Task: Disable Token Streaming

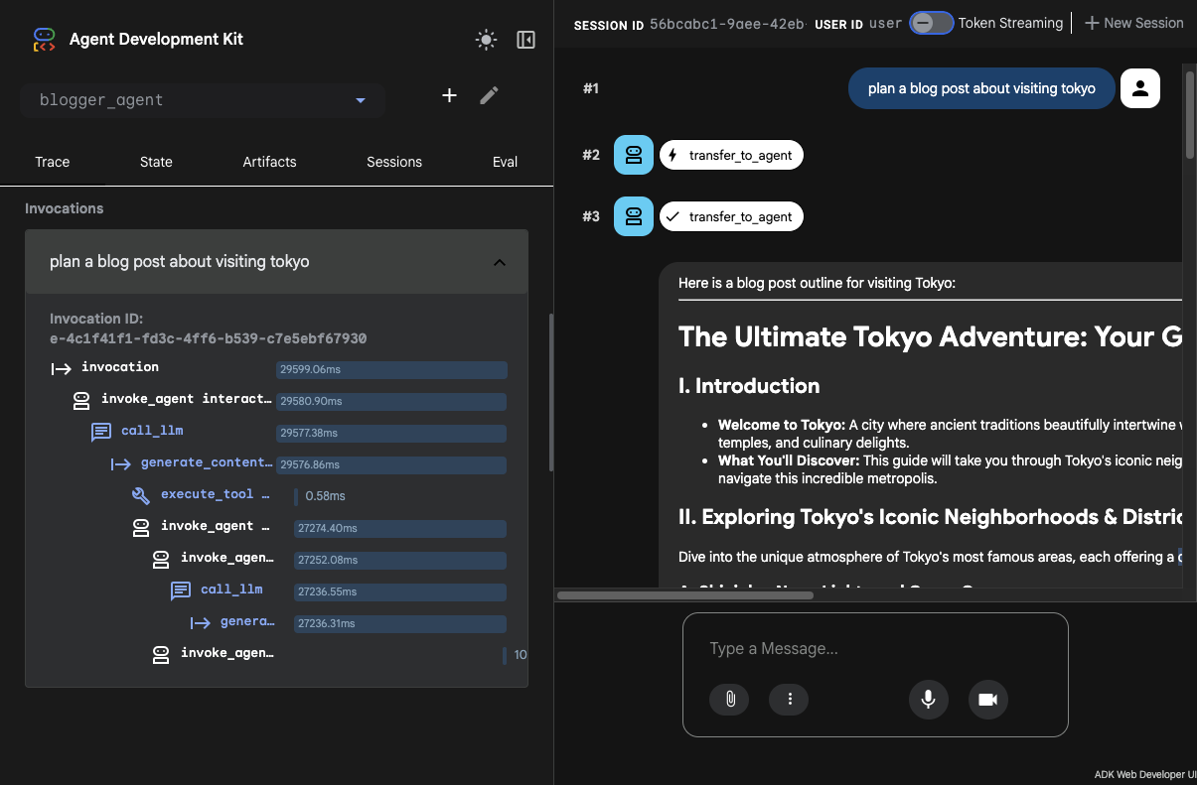Action: coord(931,22)
